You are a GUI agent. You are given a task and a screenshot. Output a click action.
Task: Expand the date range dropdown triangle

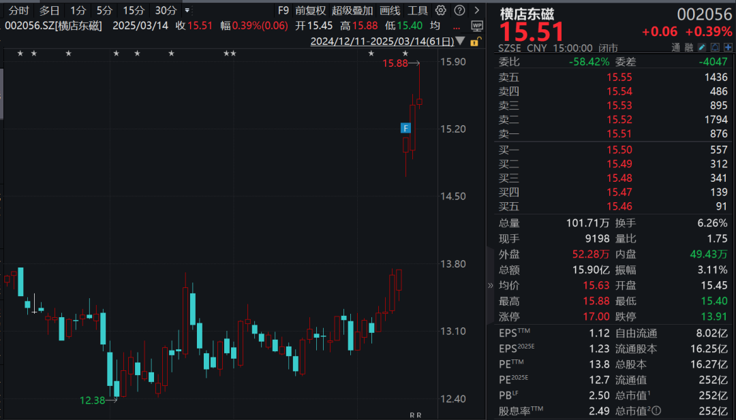[461, 42]
